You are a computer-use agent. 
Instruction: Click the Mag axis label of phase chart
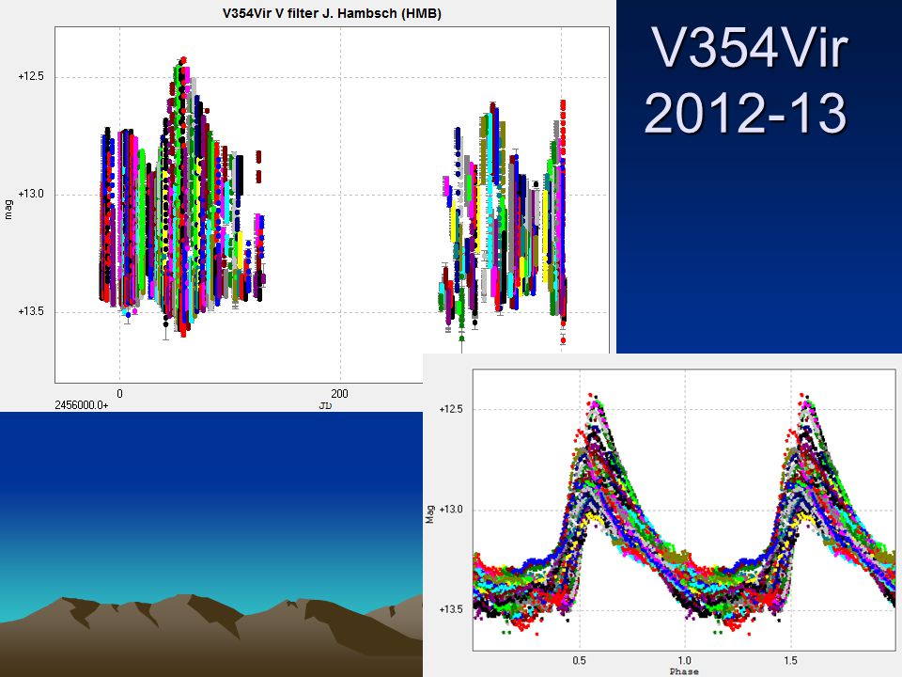pos(429,514)
